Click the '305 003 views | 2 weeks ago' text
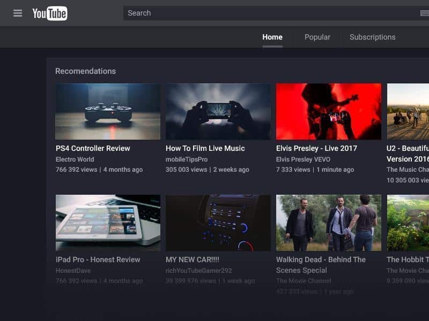This screenshot has height=321, width=429. point(208,170)
